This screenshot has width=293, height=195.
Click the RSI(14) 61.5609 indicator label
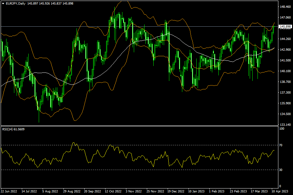(x=13, y=129)
